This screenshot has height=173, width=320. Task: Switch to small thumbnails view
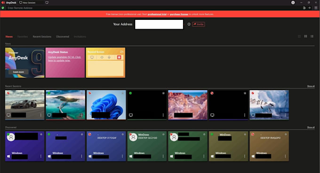[299, 36]
